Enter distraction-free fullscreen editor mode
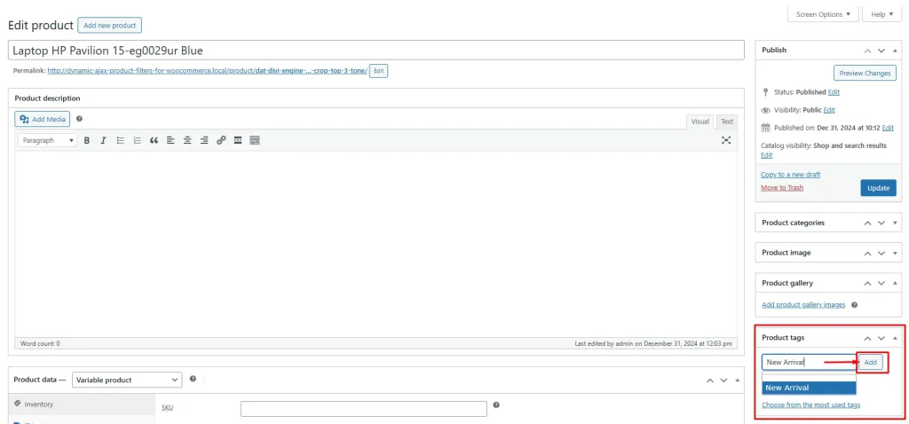This screenshot has height=424, width=909. [726, 140]
